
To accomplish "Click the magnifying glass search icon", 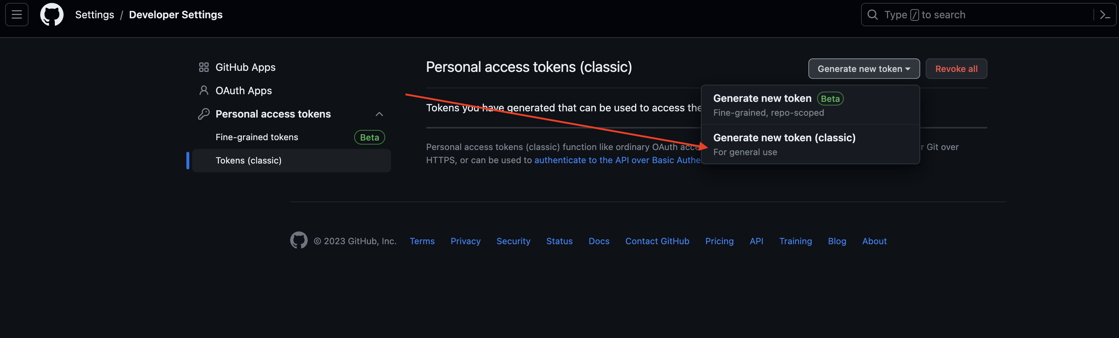I will pos(872,14).
